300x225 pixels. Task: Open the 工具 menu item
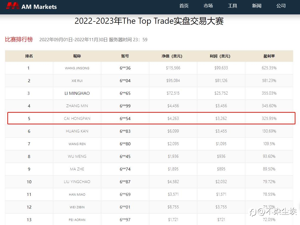233,6
